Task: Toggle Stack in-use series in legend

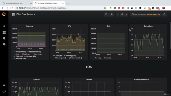Action: tap(37, 54)
